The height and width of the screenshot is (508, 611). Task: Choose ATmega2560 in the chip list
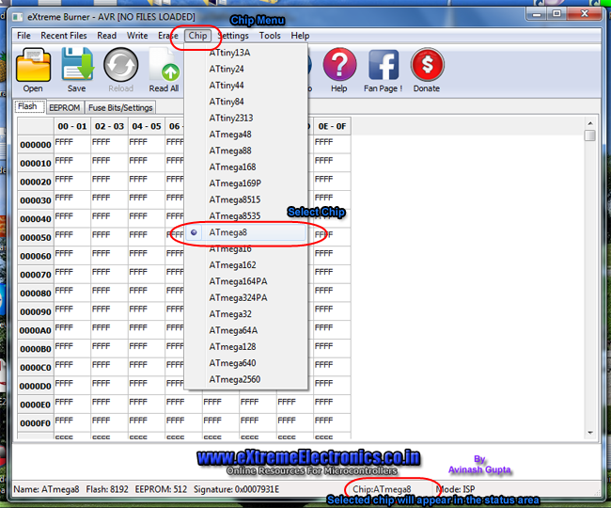click(245, 380)
